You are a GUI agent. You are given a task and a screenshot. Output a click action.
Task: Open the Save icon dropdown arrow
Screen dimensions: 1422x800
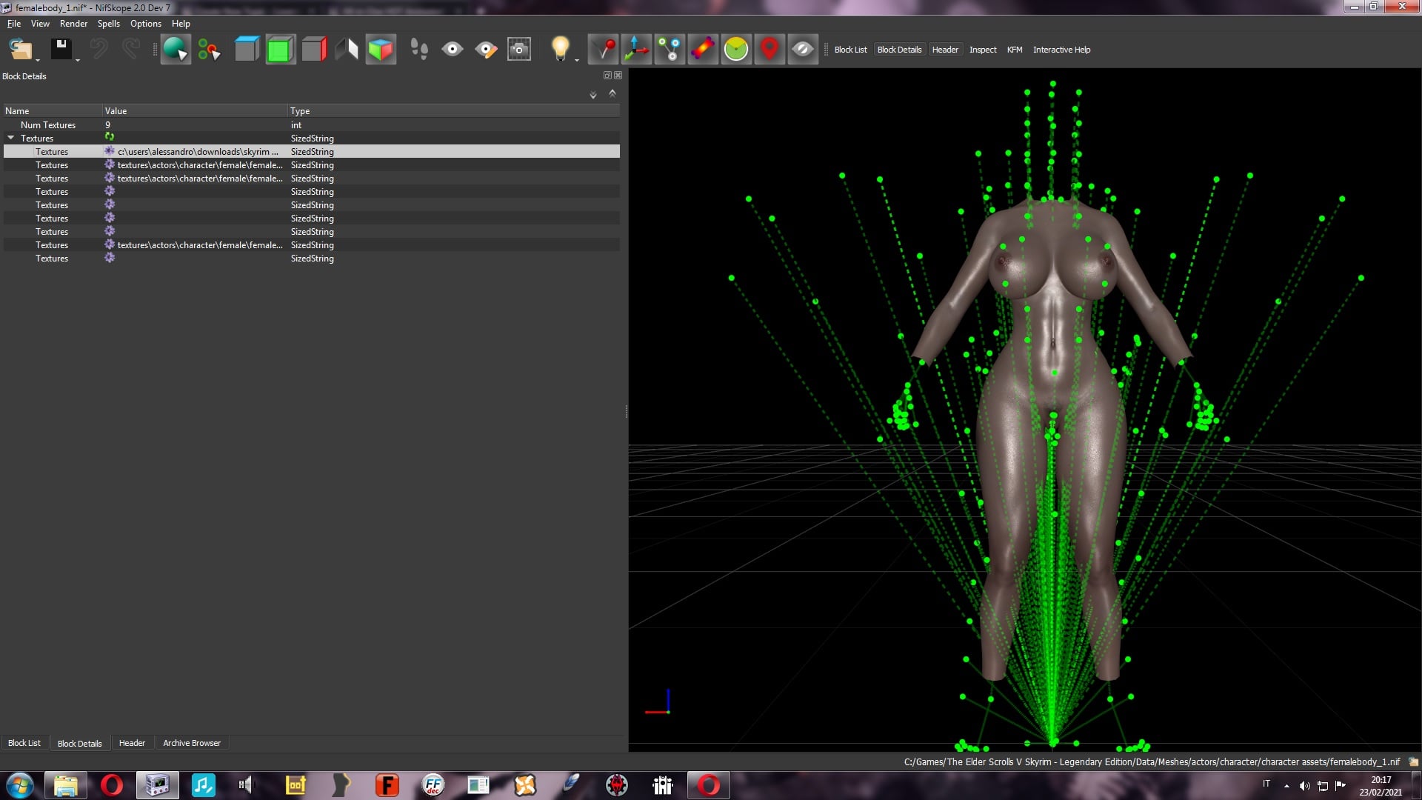pyautogui.click(x=78, y=59)
